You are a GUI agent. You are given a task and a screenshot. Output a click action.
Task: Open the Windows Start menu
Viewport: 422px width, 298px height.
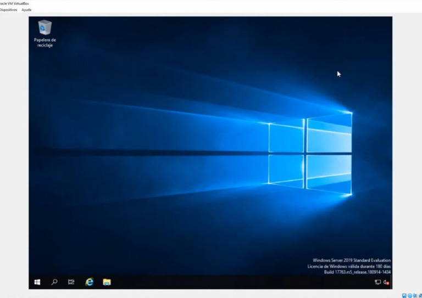[37, 282]
